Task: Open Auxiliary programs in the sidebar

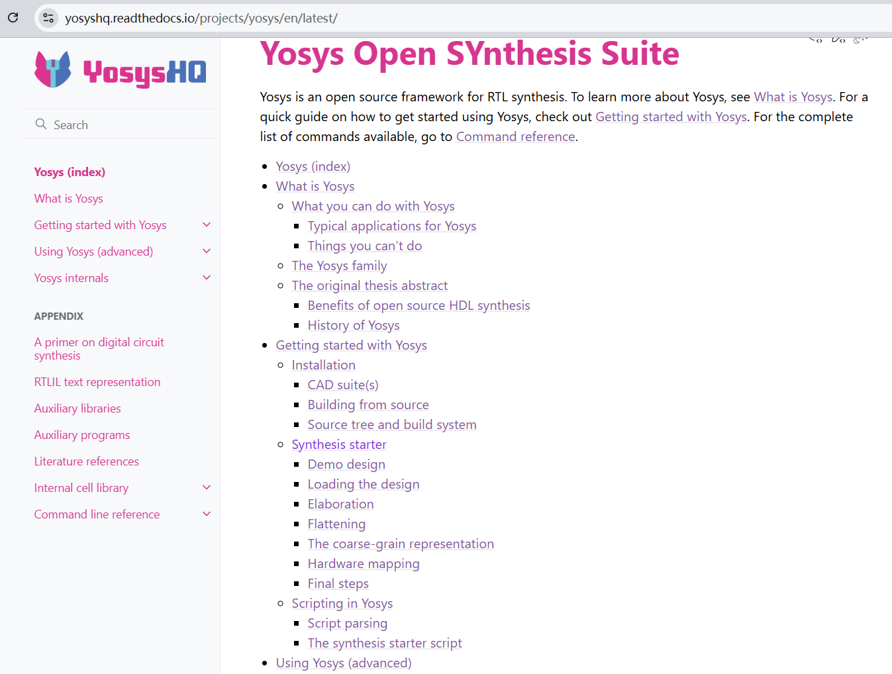Action: pyautogui.click(x=82, y=435)
